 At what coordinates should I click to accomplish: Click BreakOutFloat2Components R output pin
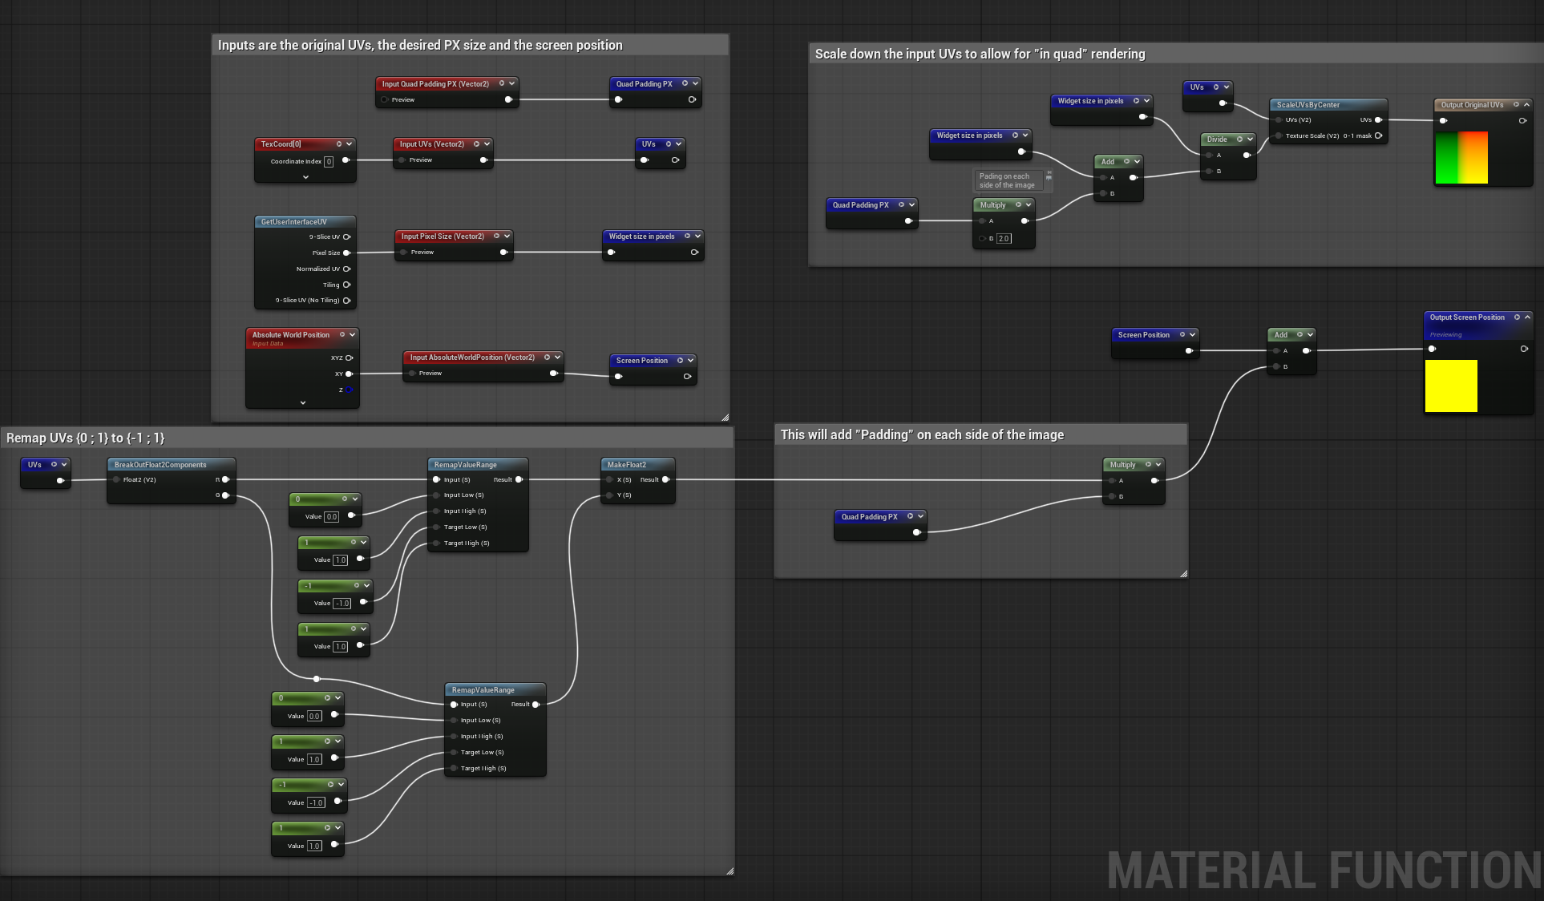225,479
